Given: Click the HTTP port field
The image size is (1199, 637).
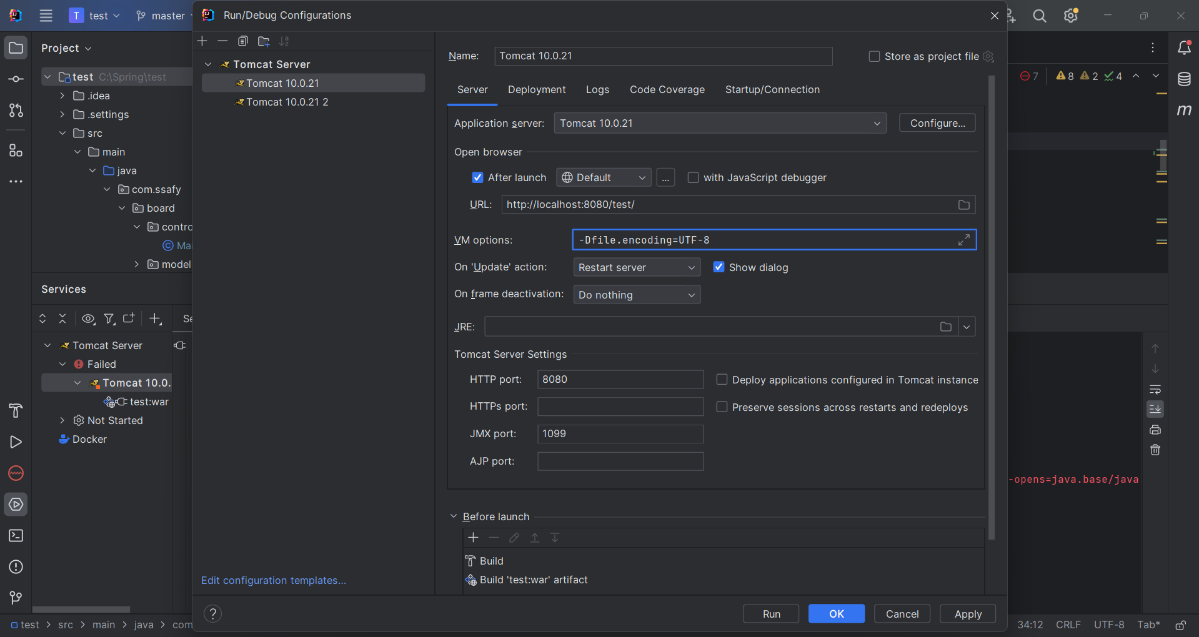Looking at the screenshot, I should coord(620,379).
